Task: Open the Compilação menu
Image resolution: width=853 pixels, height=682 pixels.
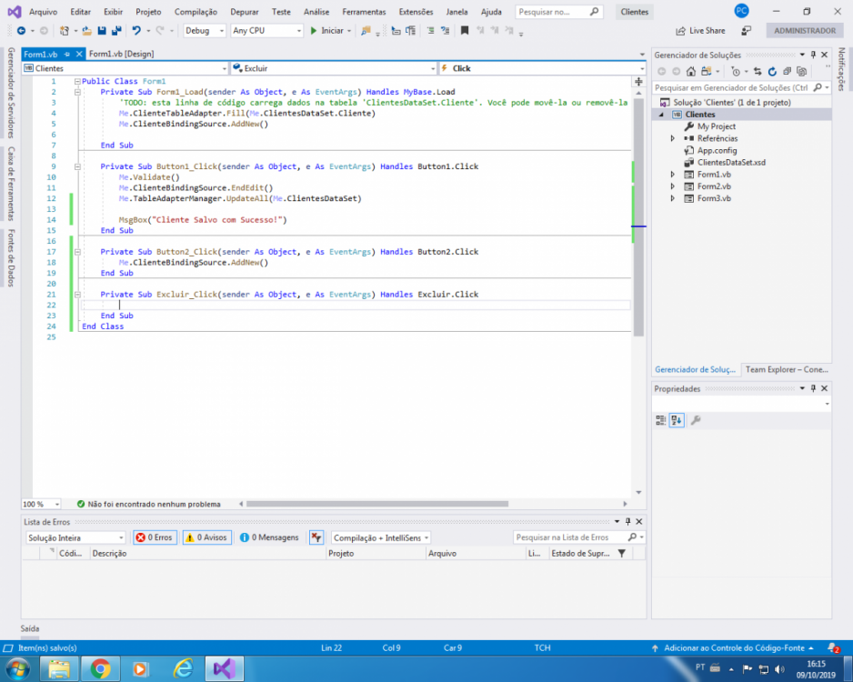Action: click(x=196, y=12)
